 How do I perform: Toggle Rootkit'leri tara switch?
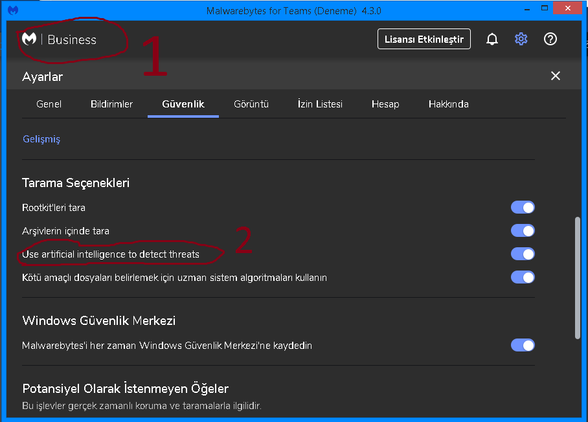(x=523, y=207)
